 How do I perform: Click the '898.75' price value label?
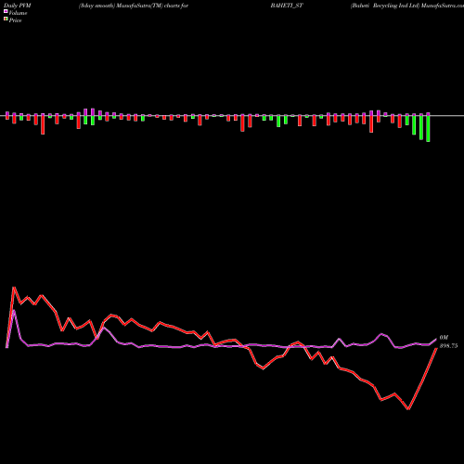point(448,346)
